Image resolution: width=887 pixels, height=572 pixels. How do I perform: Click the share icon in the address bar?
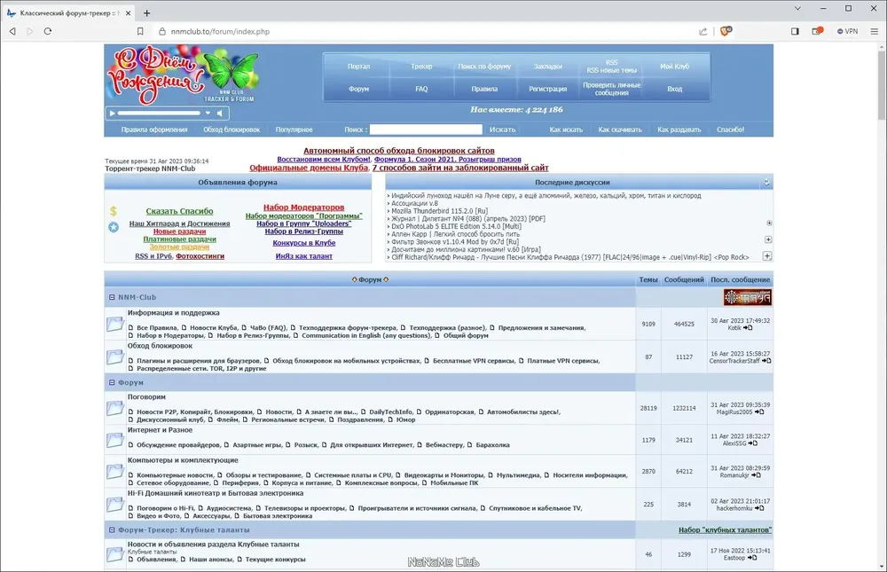click(703, 32)
